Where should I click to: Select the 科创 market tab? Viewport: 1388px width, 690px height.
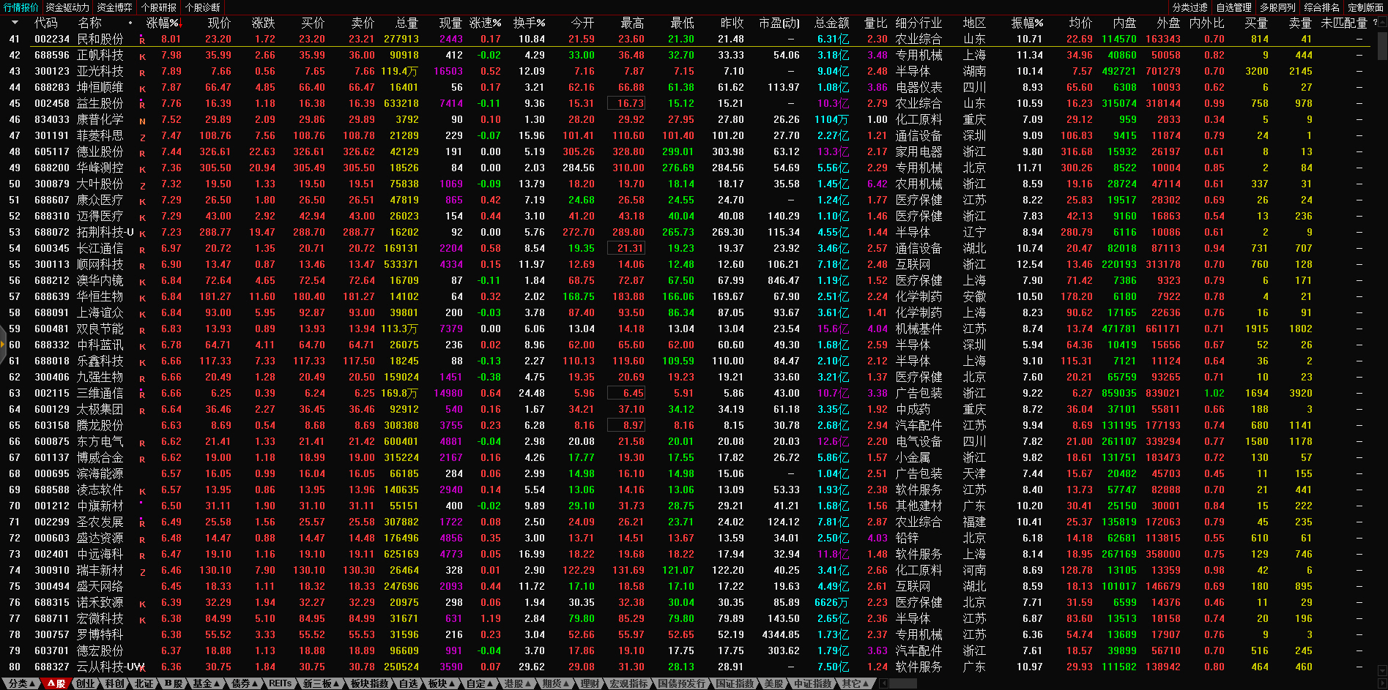coord(114,683)
